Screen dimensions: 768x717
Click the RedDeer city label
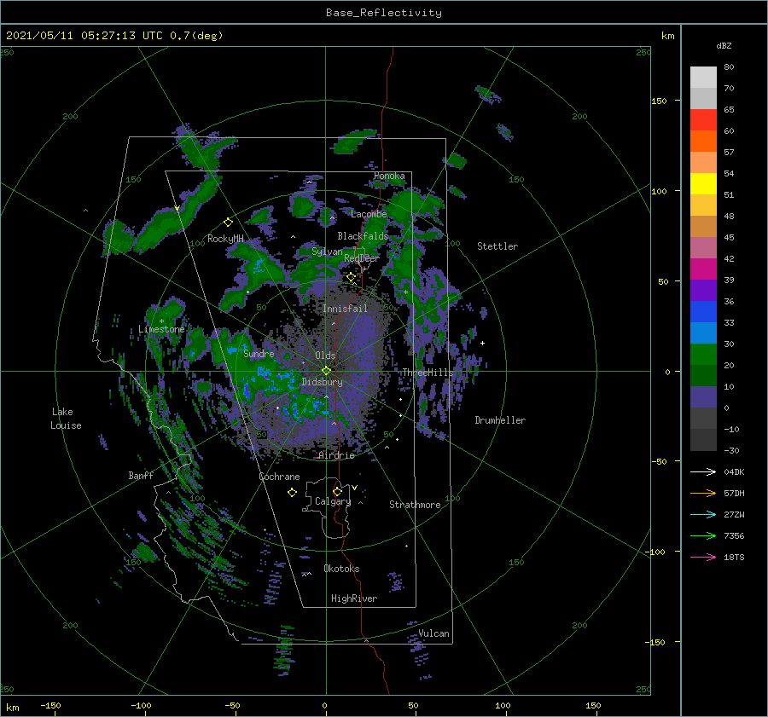pyautogui.click(x=362, y=258)
